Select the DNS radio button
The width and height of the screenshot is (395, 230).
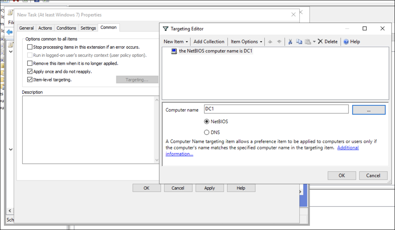[x=207, y=132]
